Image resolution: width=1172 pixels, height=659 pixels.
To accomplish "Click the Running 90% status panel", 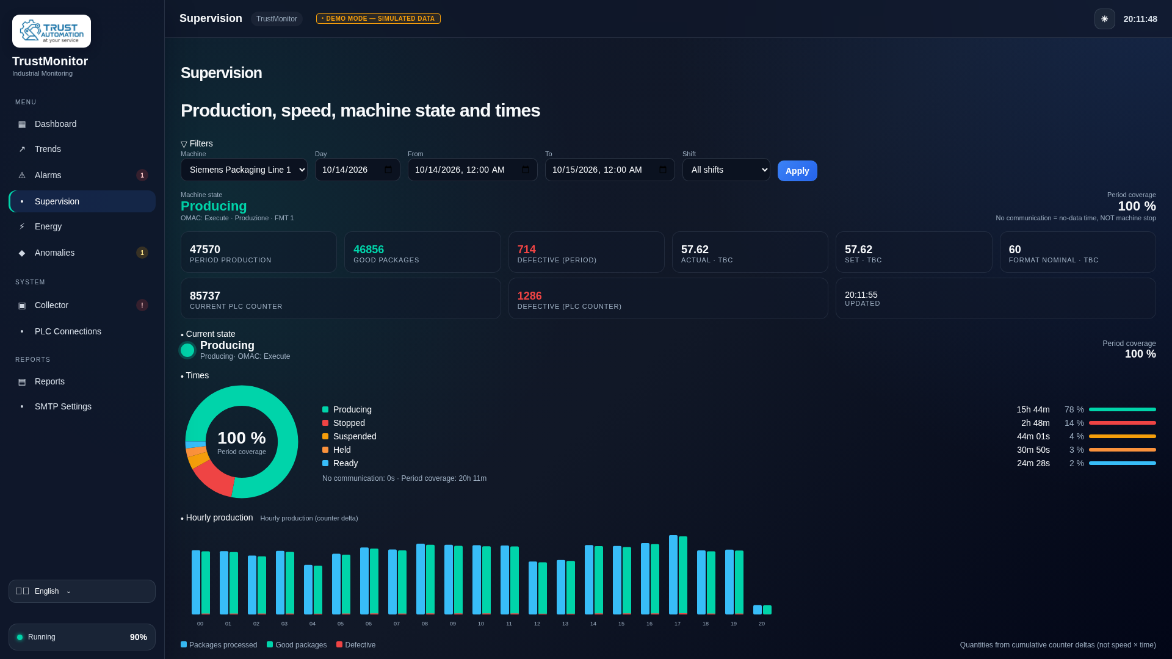I will tap(82, 637).
